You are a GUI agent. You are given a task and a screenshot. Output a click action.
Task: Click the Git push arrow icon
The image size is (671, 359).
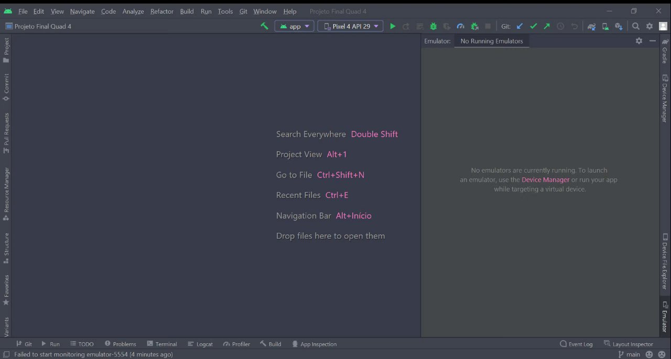[x=547, y=26]
